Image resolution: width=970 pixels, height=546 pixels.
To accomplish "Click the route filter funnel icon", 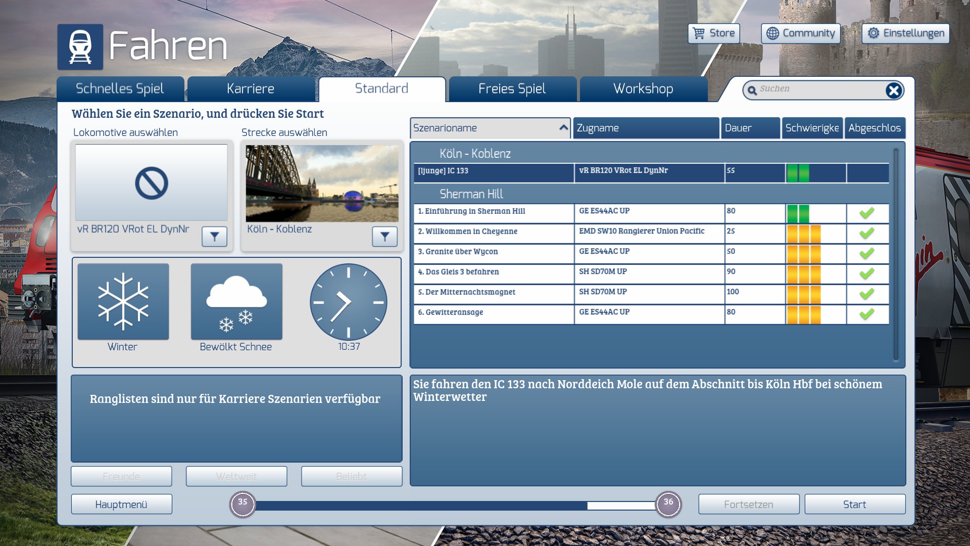I will coord(384,236).
